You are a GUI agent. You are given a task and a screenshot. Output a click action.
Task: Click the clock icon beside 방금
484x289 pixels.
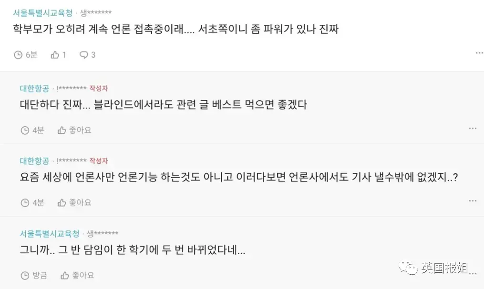[25, 275]
